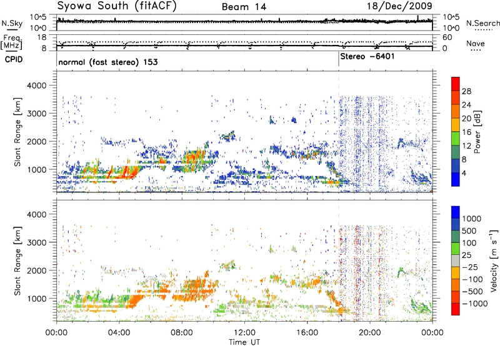Image resolution: width=500 pixels, height=346 pixels.
Task: Click 'normal (fast stereo) 153' CPID text
Action: pyautogui.click(x=108, y=62)
